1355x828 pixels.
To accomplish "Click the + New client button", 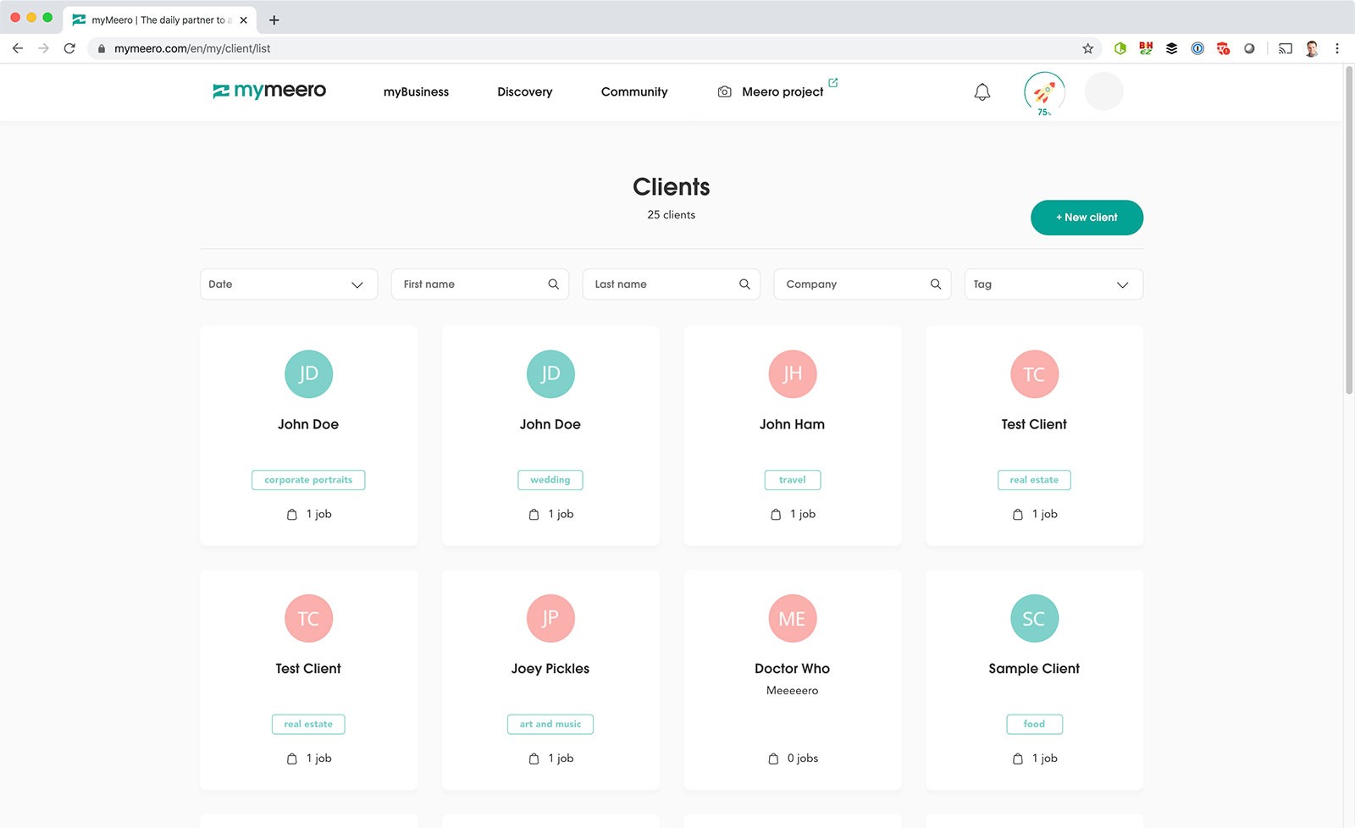I will click(x=1087, y=218).
